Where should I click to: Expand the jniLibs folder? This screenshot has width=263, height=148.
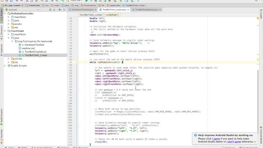coord(9,59)
